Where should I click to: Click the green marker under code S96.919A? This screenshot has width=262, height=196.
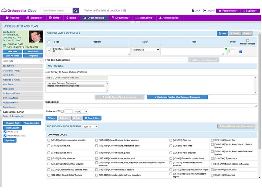[x=54, y=51]
